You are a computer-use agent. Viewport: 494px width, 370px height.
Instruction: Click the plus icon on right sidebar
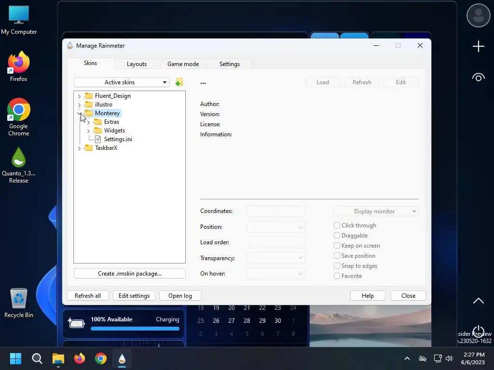pos(478,46)
